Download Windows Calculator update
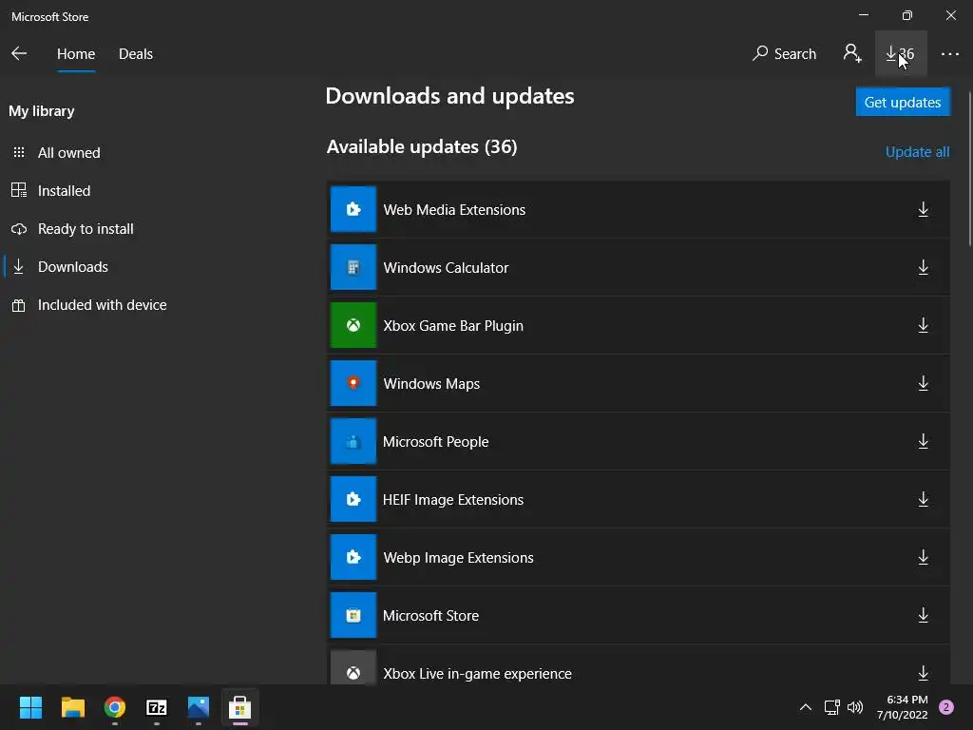 (x=923, y=267)
